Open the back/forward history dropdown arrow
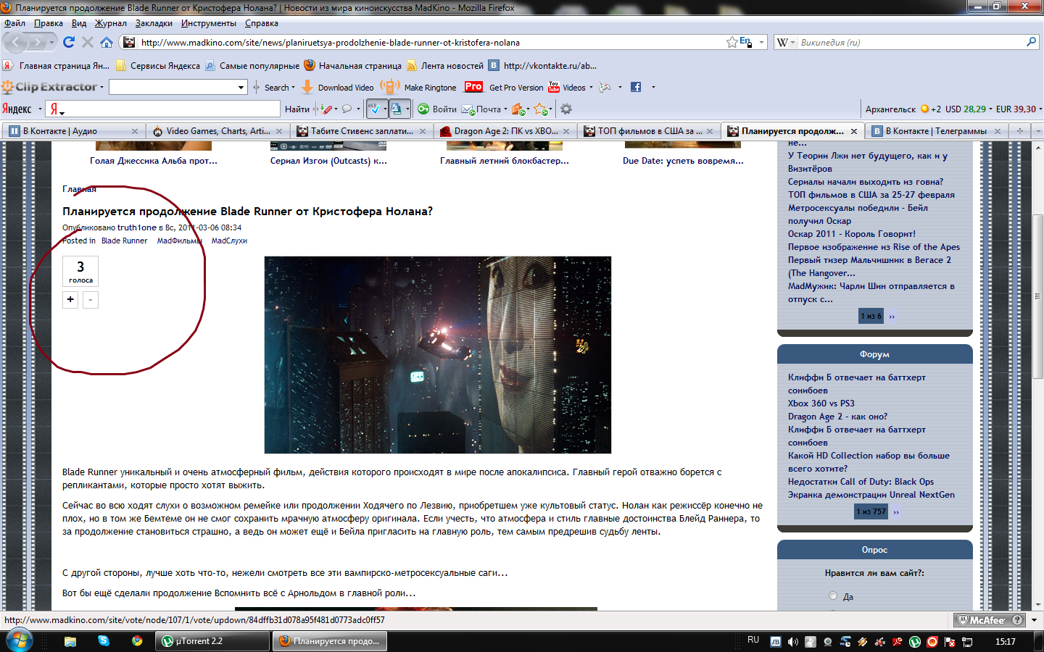1044x652 pixels. pos(51,43)
